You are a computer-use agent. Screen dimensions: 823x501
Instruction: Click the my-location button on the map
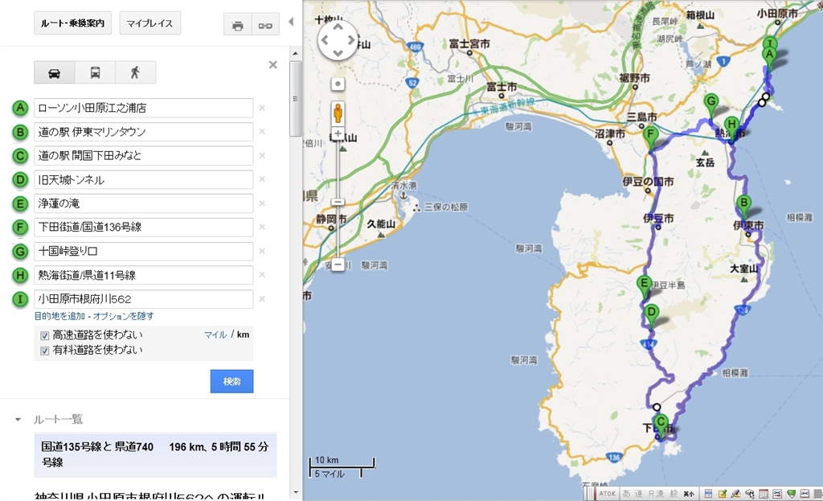(338, 84)
